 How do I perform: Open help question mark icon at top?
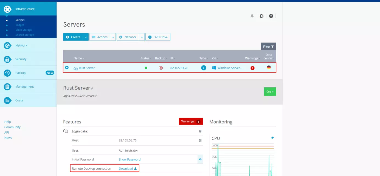(271, 16)
